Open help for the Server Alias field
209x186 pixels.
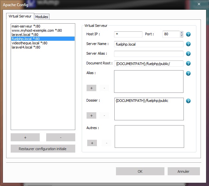188,54
